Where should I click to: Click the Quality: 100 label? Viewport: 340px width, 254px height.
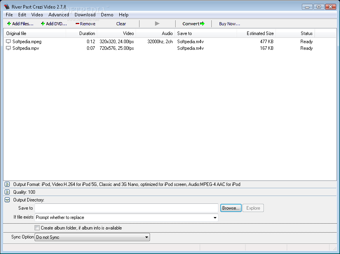coord(24,192)
